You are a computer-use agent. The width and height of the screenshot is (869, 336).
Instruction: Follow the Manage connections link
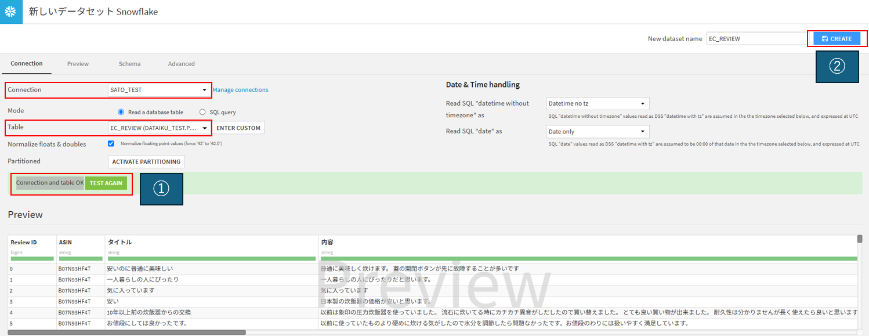[240, 90]
